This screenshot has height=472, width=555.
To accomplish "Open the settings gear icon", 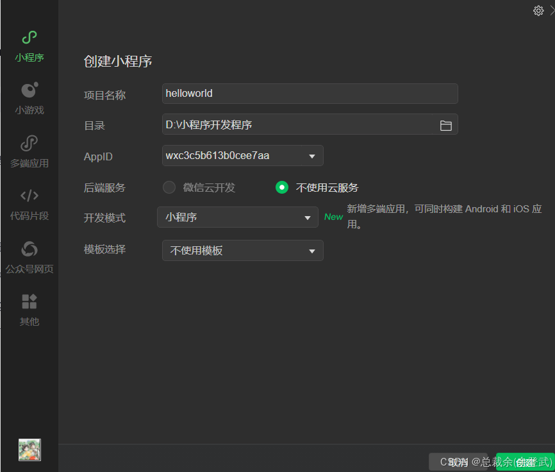I will tap(538, 11).
